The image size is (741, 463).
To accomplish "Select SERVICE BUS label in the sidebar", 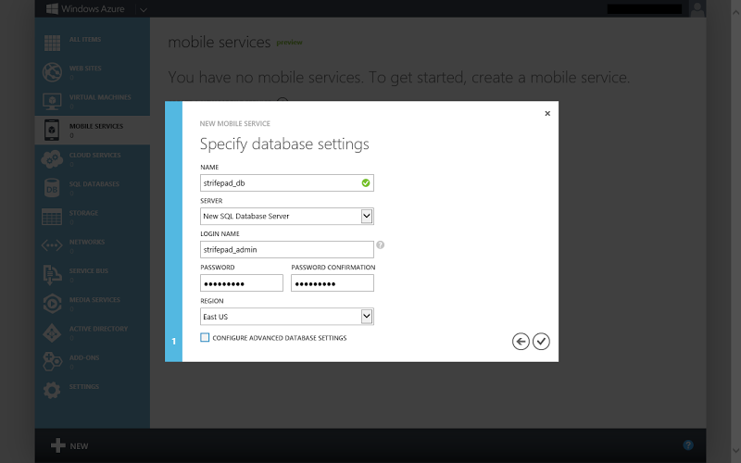I will (88, 270).
